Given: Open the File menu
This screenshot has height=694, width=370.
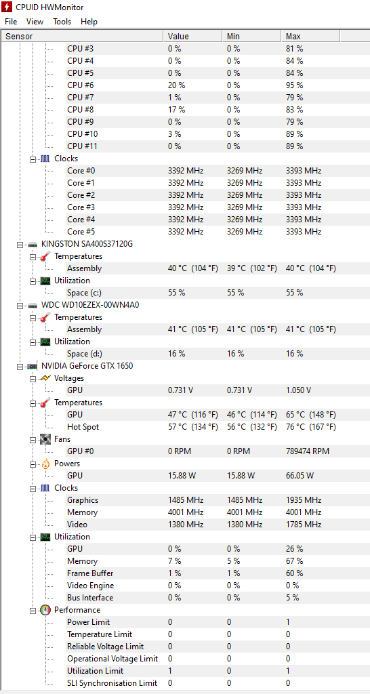Looking at the screenshot, I should [x=11, y=22].
